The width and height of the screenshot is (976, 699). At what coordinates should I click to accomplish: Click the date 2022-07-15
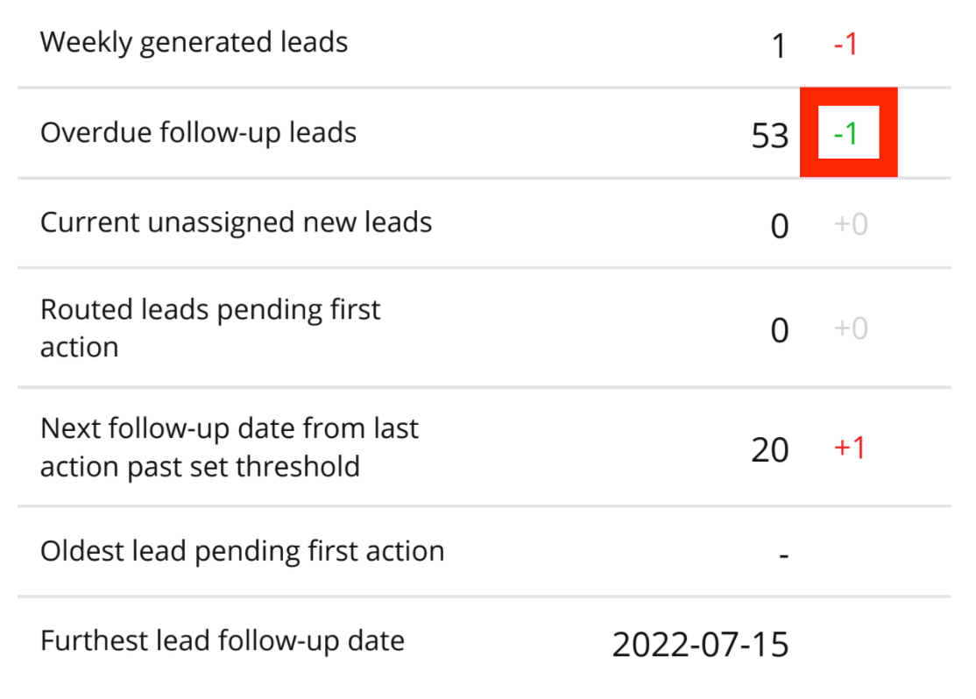point(700,645)
